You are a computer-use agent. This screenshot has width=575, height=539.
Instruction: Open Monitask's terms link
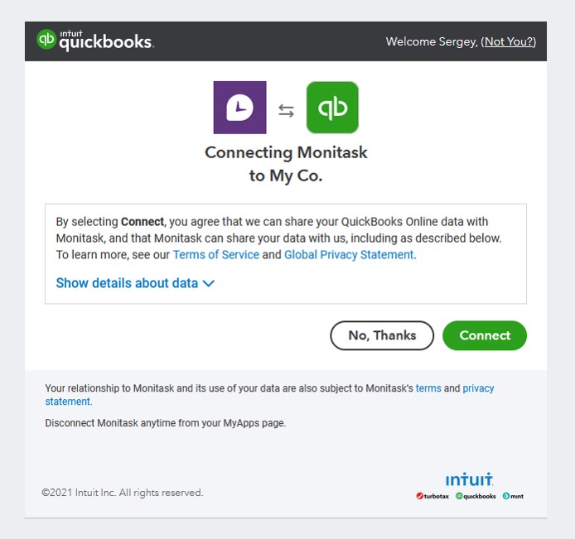(x=428, y=388)
